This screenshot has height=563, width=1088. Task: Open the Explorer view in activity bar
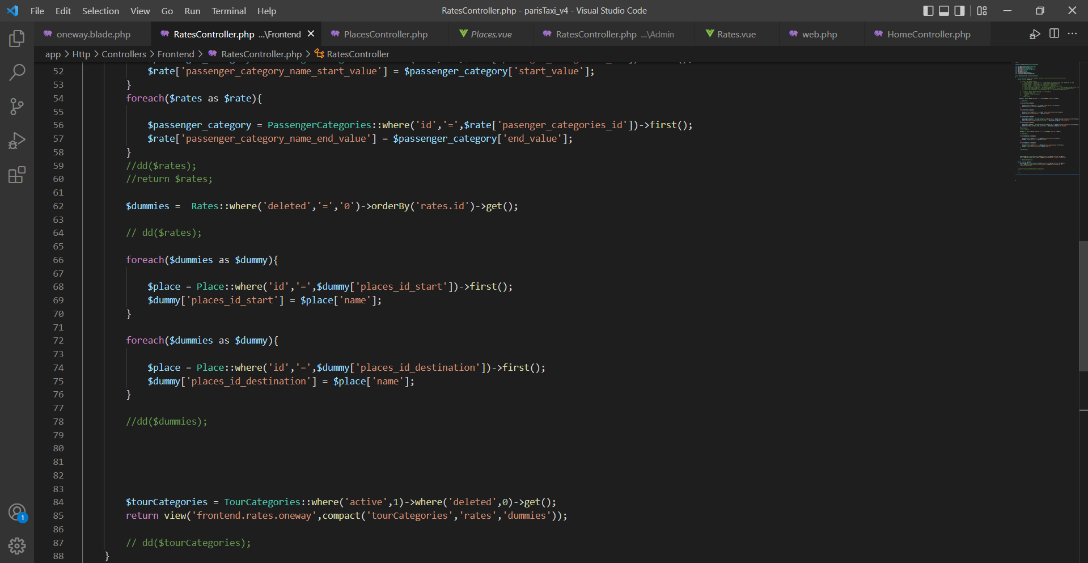tap(17, 39)
